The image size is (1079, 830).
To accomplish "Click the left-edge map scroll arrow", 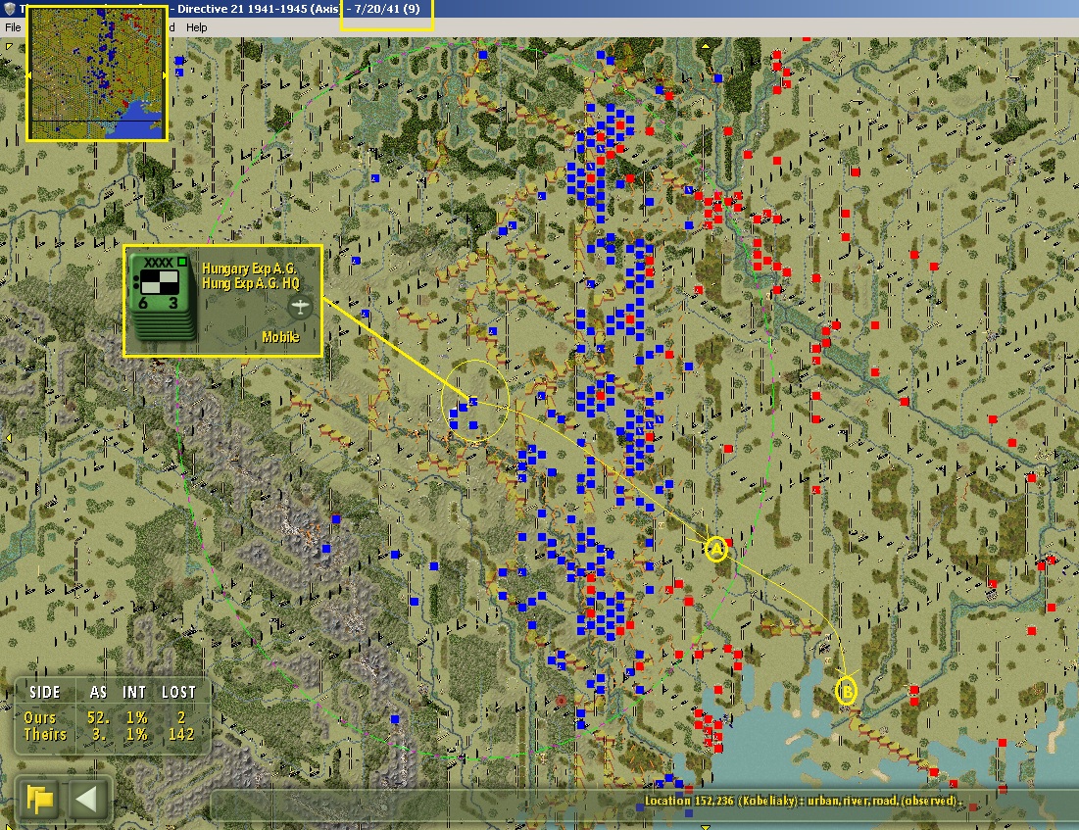I will pos(8,438).
